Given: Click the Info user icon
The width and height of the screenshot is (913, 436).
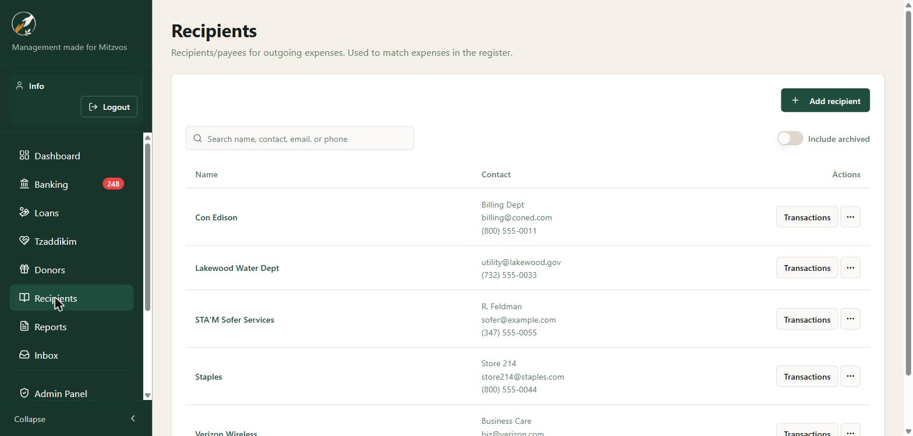Looking at the screenshot, I should click(19, 86).
